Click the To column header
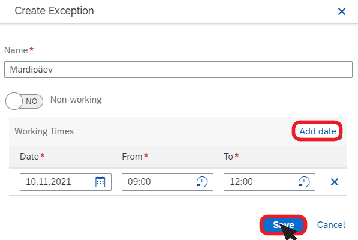358x240 pixels. [228, 157]
